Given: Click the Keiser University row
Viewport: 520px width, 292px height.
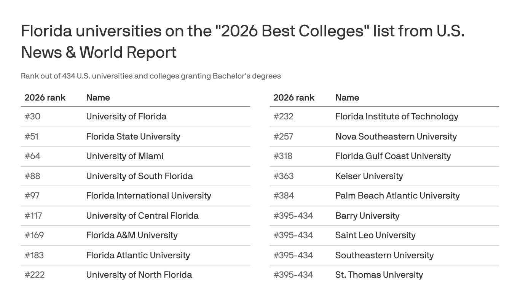Looking at the screenshot, I should click(x=369, y=176).
